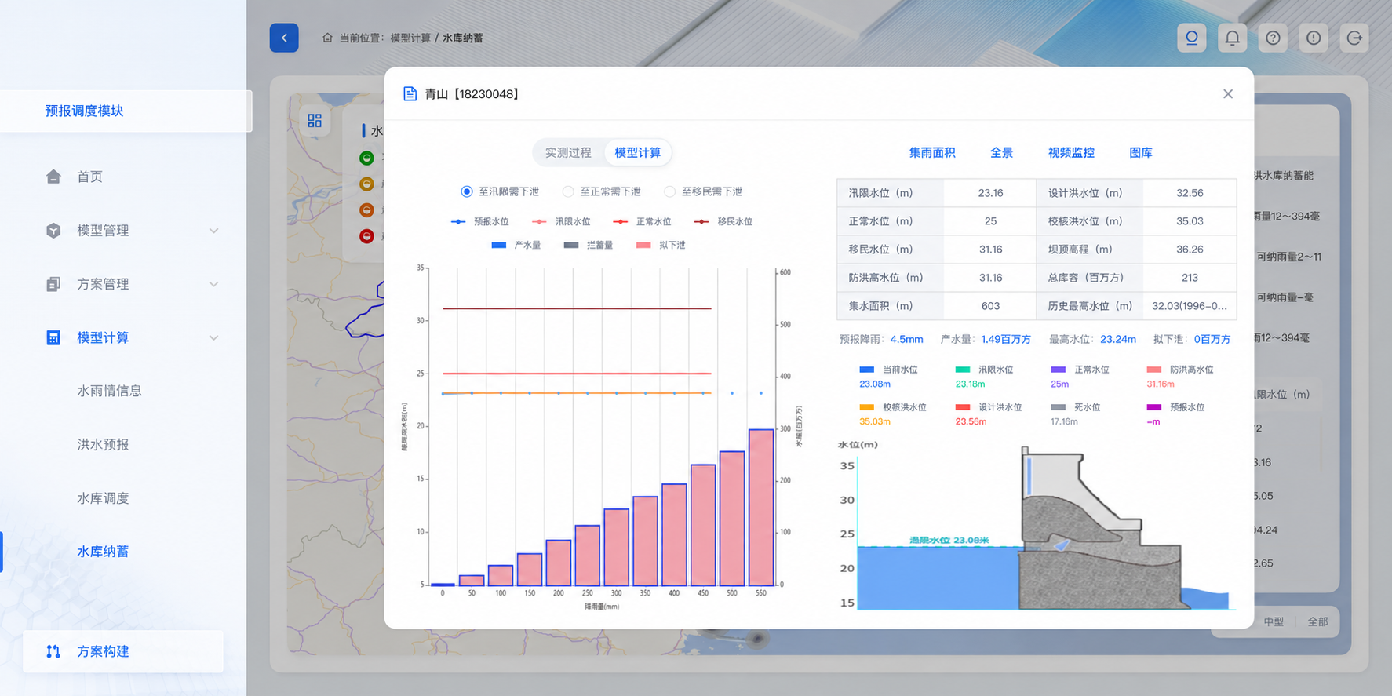Click the 模型管理 cube icon
Screen dimensions: 1392x696
tap(53, 230)
